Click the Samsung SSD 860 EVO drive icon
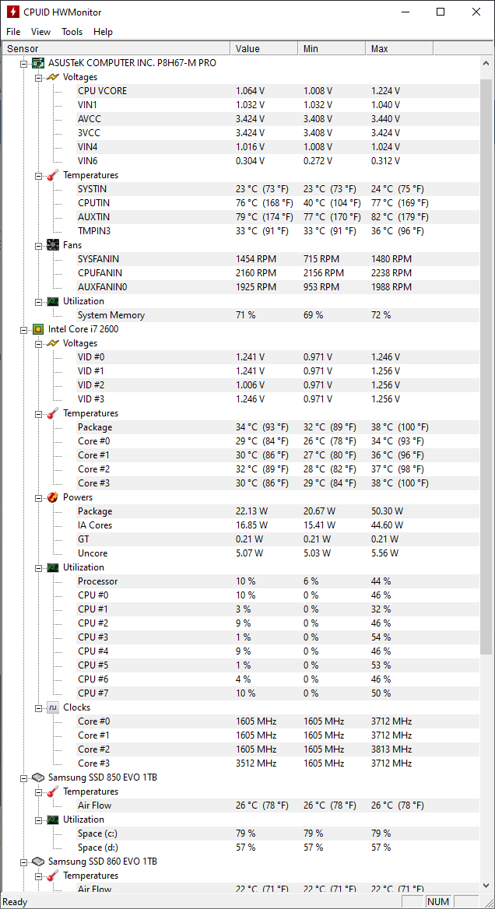Image resolution: width=495 pixels, height=909 pixels. point(38,862)
